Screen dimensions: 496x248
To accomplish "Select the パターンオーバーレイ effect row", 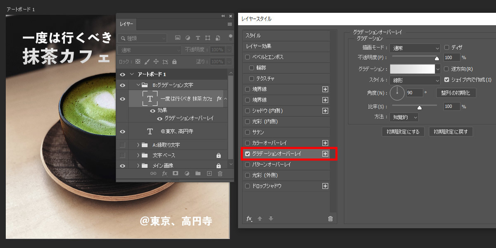I will (286, 165).
